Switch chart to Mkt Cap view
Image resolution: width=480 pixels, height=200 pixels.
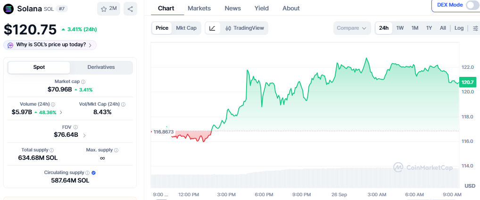(x=186, y=28)
